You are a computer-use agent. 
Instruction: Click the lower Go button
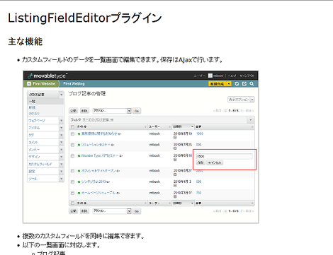click(137, 211)
